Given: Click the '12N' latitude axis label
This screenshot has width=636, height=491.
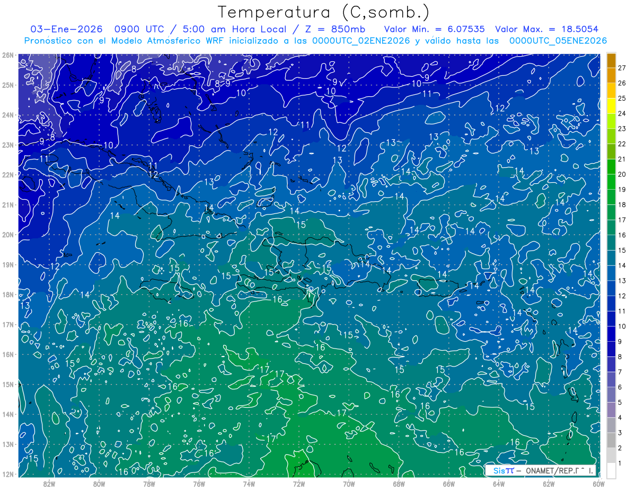Looking at the screenshot, I should pyautogui.click(x=7, y=474).
